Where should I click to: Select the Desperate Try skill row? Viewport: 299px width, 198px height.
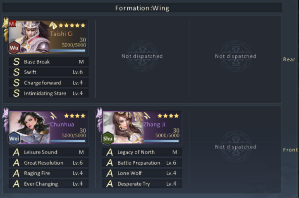click(x=142, y=184)
